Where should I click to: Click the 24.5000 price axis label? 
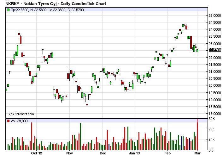point(215,22)
